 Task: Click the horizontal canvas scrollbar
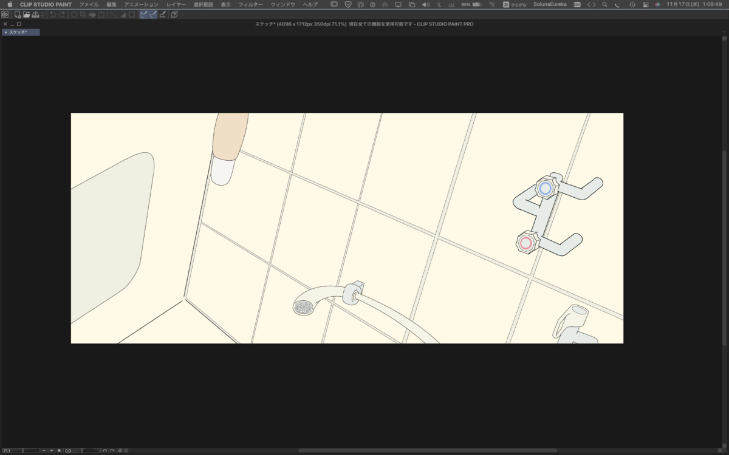pyautogui.click(x=428, y=450)
